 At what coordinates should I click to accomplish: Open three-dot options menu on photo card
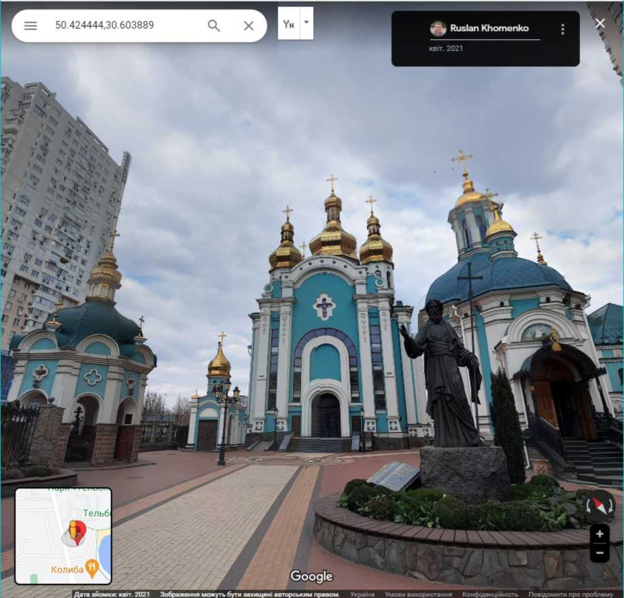click(562, 29)
